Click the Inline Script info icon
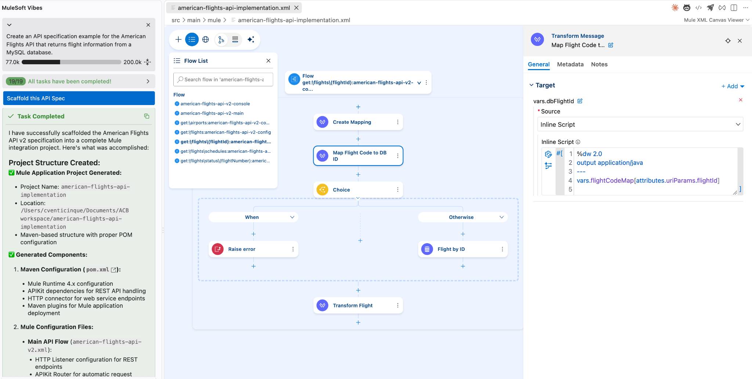The width and height of the screenshot is (752, 379). [x=578, y=142]
